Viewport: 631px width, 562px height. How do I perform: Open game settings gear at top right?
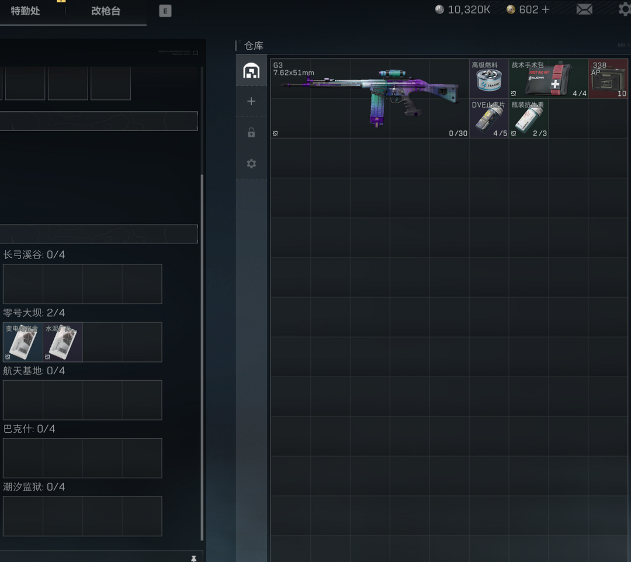pos(625,9)
